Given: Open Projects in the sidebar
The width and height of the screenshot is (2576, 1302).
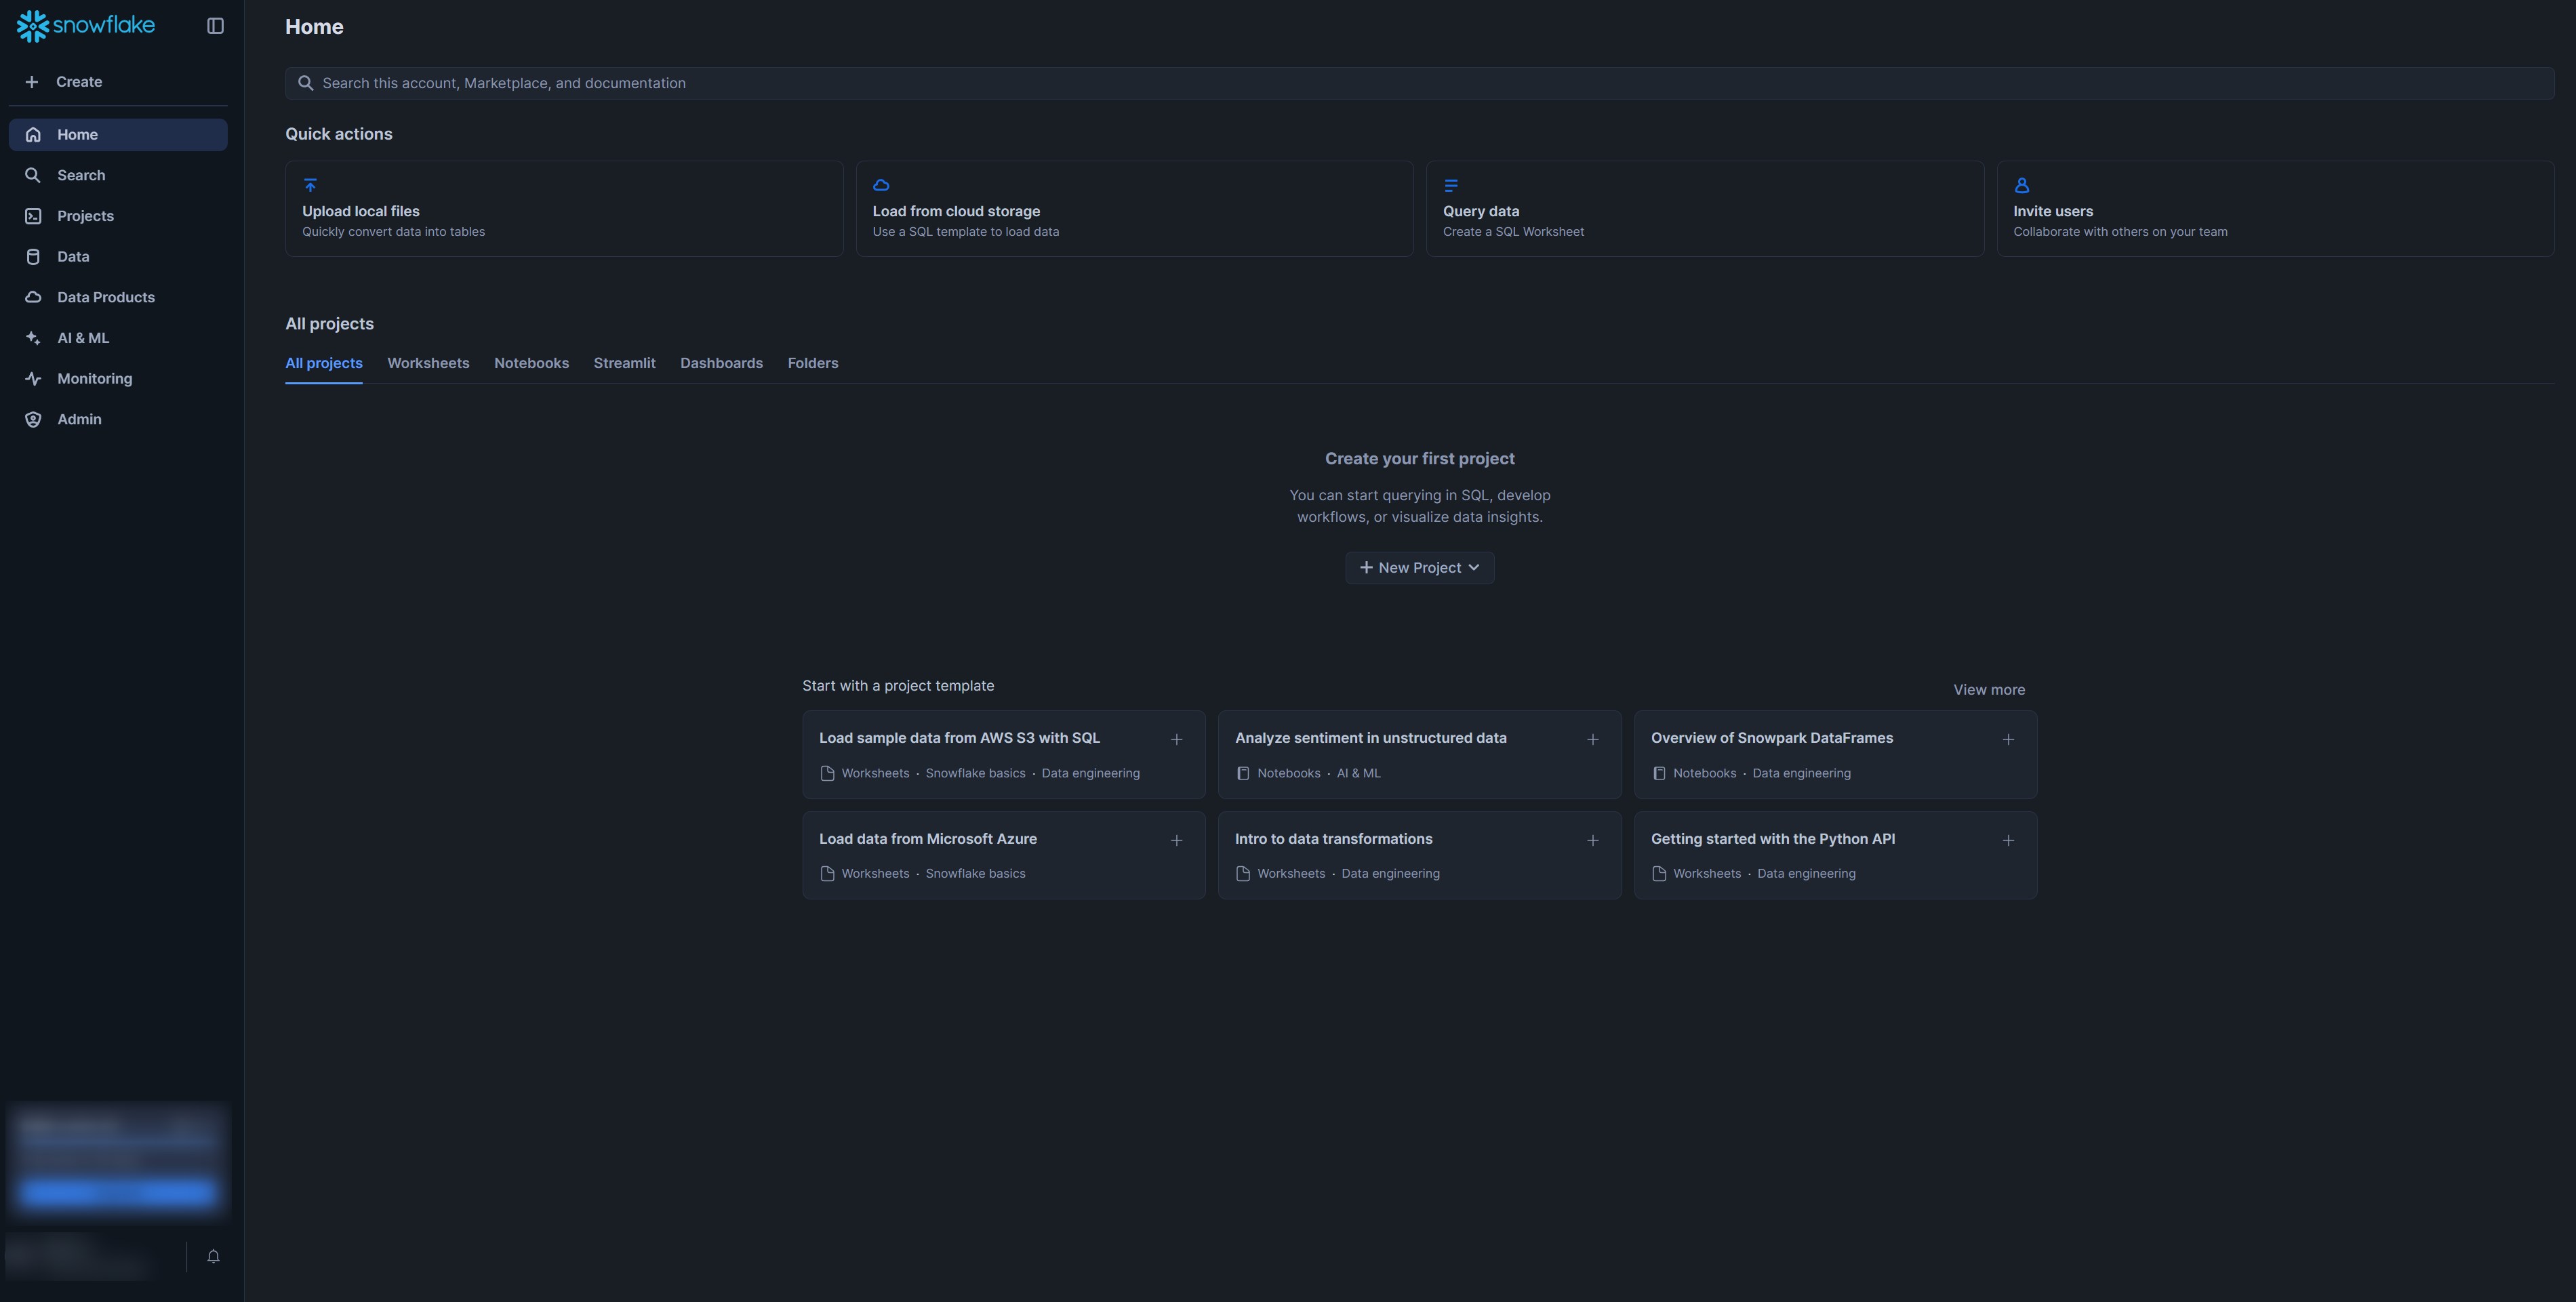Looking at the screenshot, I should pyautogui.click(x=118, y=216).
